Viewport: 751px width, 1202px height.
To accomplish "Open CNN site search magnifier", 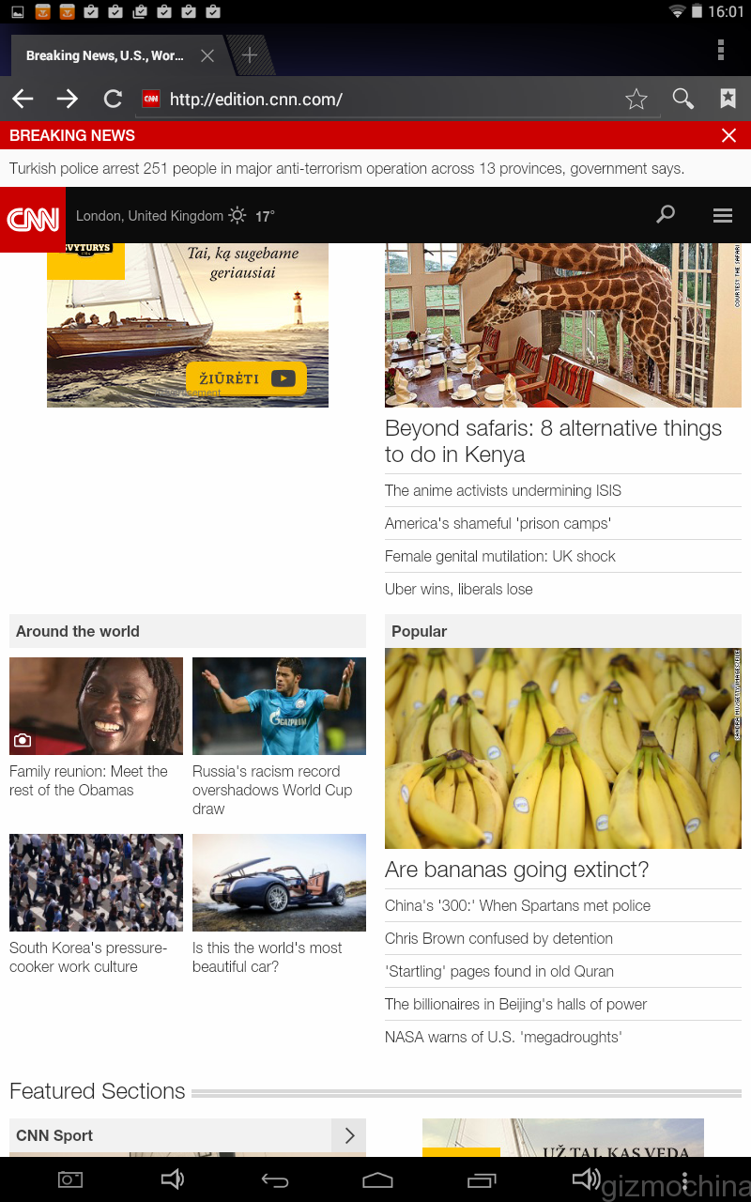I will pyautogui.click(x=666, y=215).
